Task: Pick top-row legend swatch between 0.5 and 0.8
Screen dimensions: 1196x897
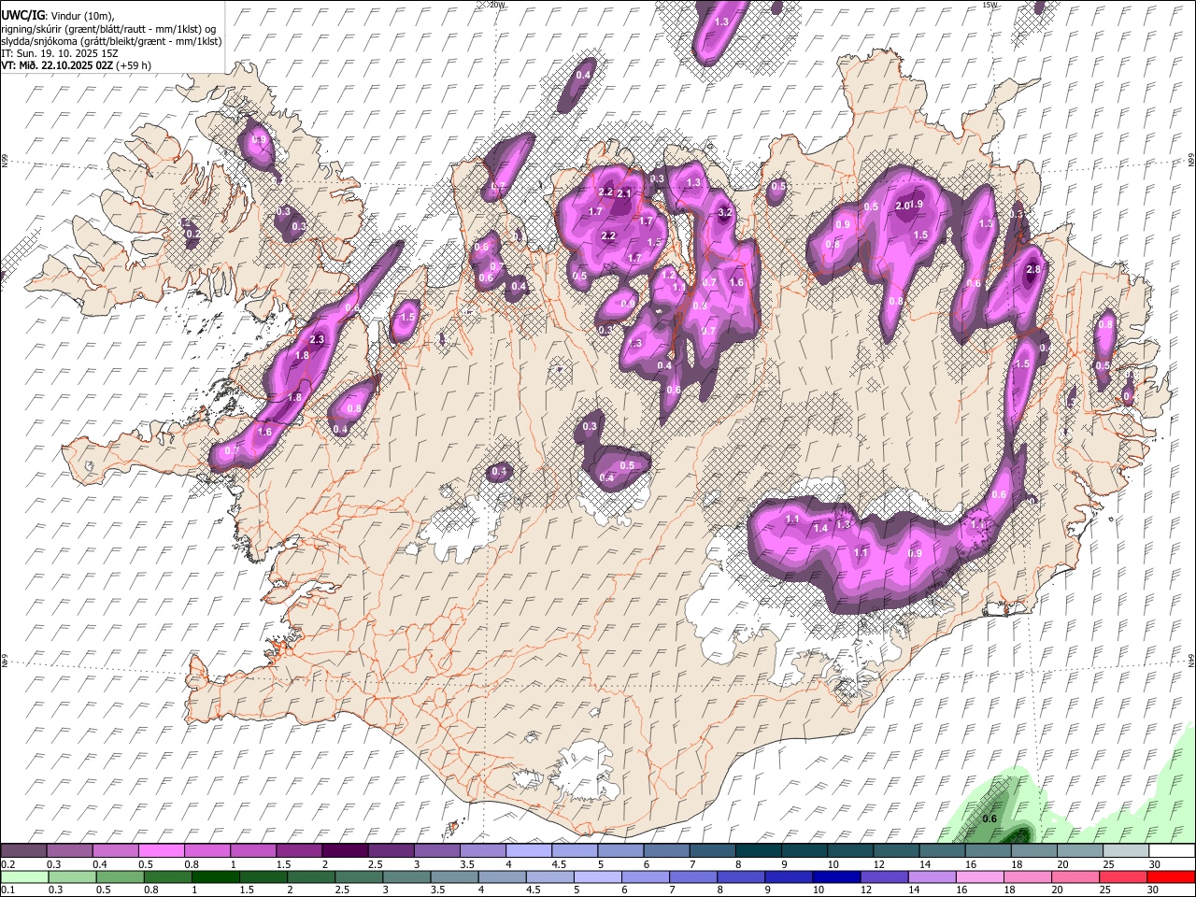Action: [x=163, y=851]
